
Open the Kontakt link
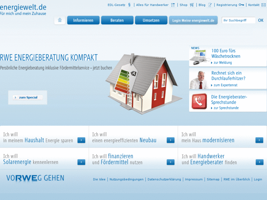254,5
